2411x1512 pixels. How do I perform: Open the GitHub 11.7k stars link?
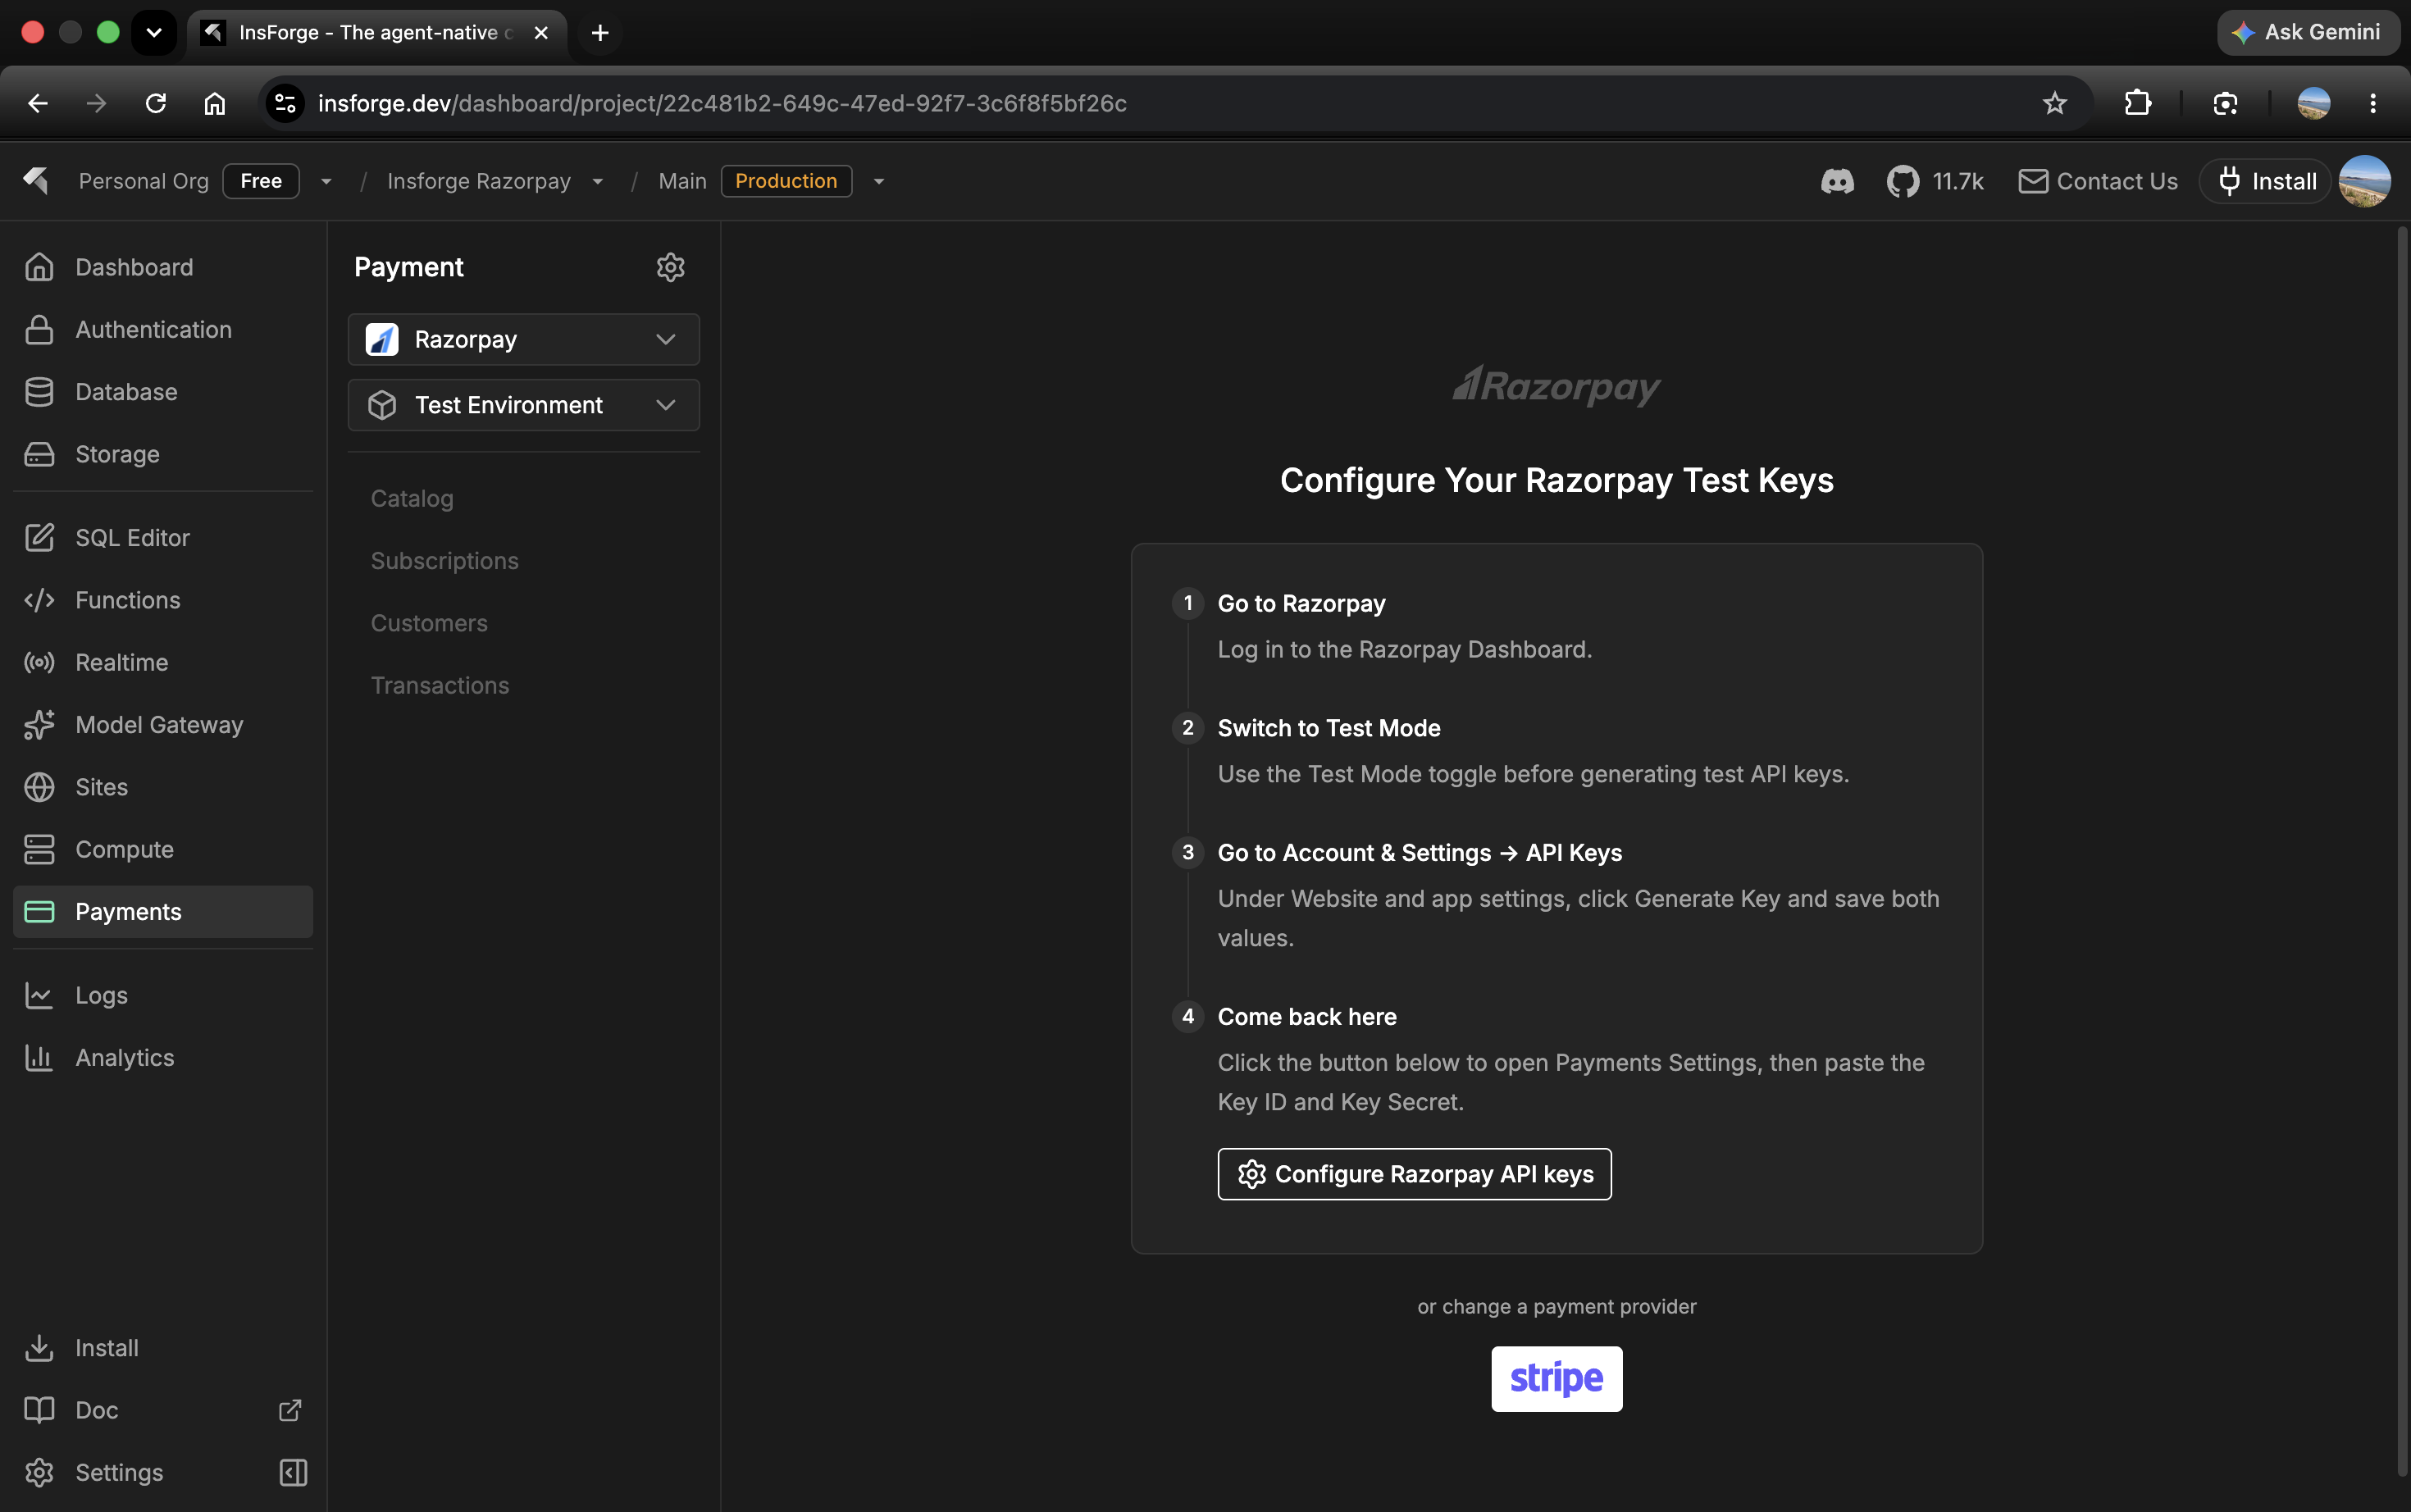(x=1935, y=181)
